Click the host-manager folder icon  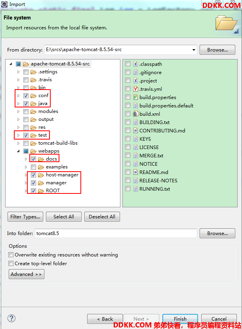[41, 175]
